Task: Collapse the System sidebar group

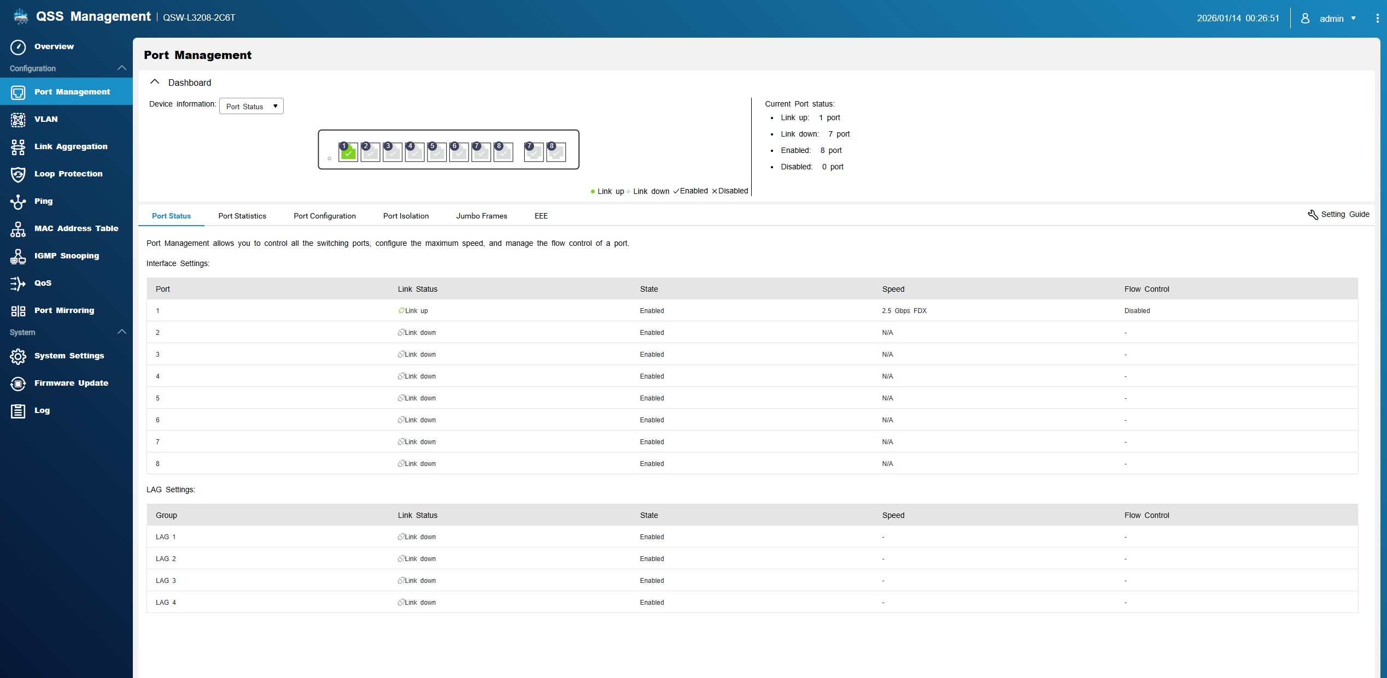Action: coord(122,332)
